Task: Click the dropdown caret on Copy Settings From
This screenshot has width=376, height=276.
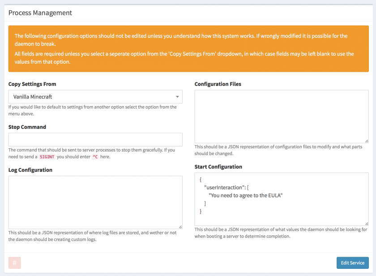Action: [x=177, y=96]
